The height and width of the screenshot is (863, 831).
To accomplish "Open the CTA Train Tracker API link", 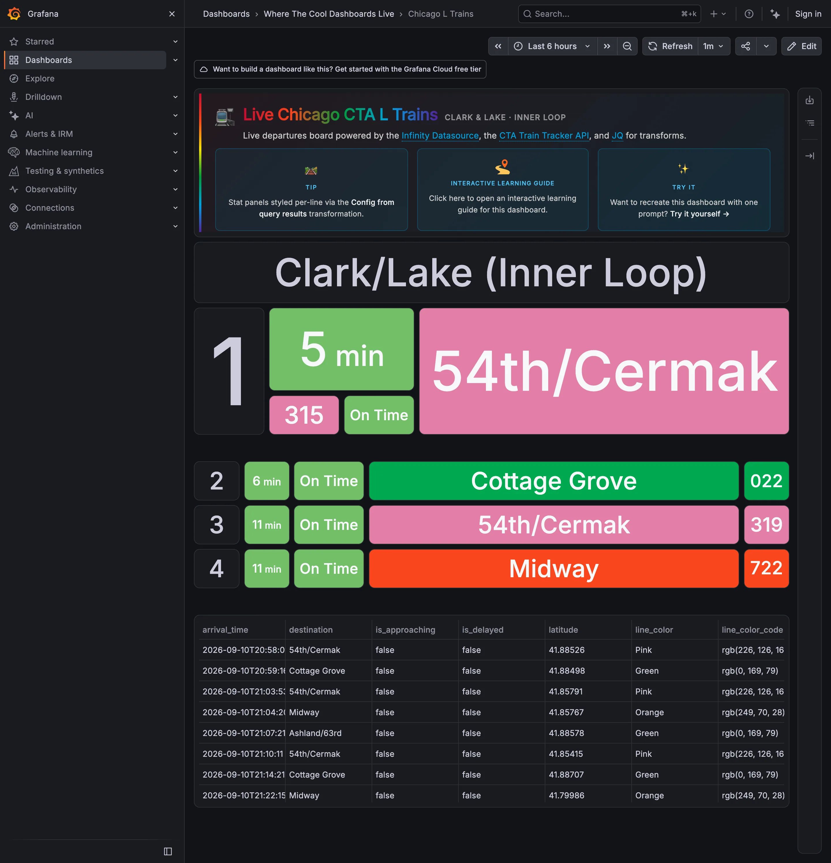I will (x=544, y=136).
